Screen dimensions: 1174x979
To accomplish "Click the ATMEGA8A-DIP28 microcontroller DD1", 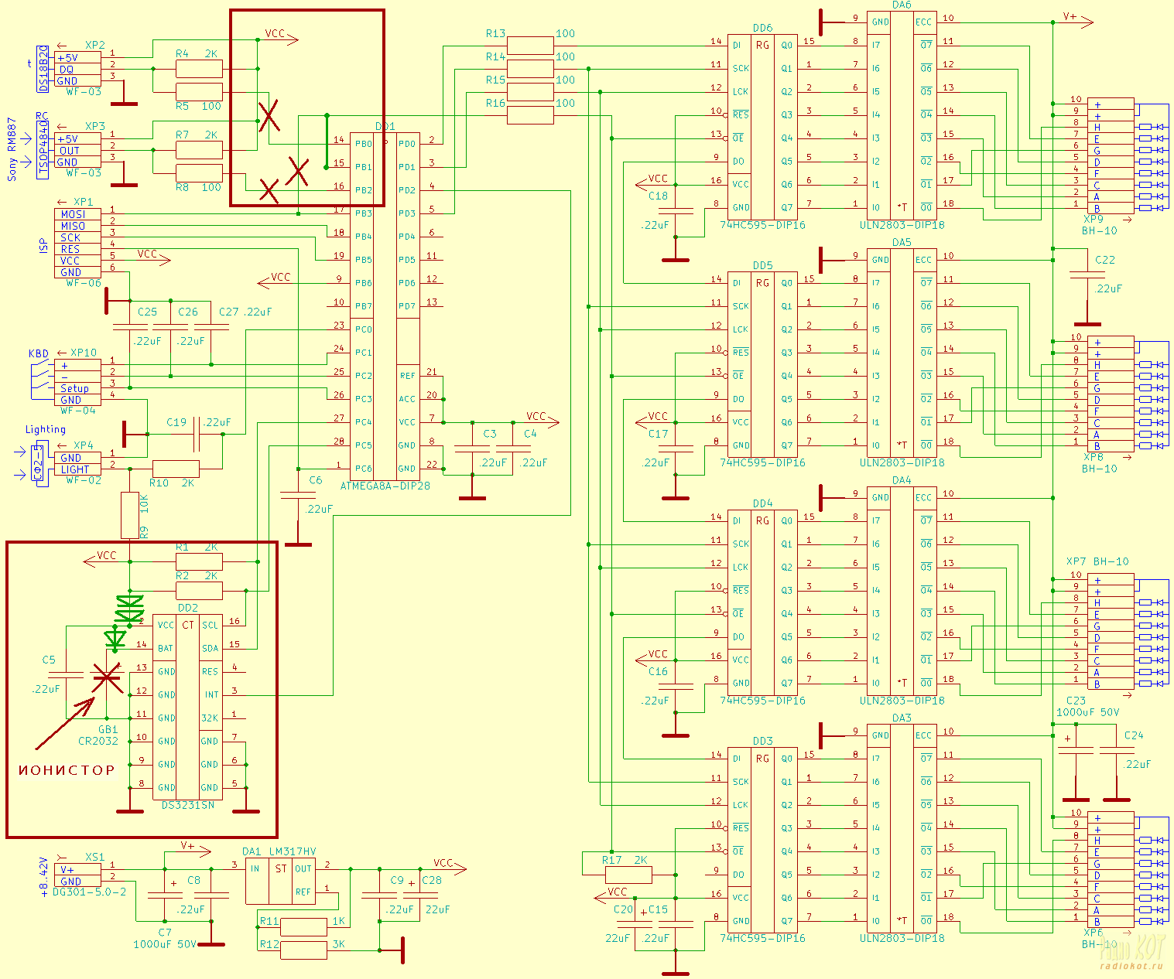I will tap(385, 305).
